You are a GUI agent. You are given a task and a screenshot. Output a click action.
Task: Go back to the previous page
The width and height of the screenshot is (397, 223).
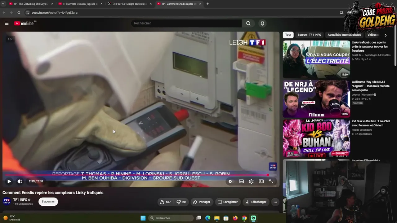point(4,12)
